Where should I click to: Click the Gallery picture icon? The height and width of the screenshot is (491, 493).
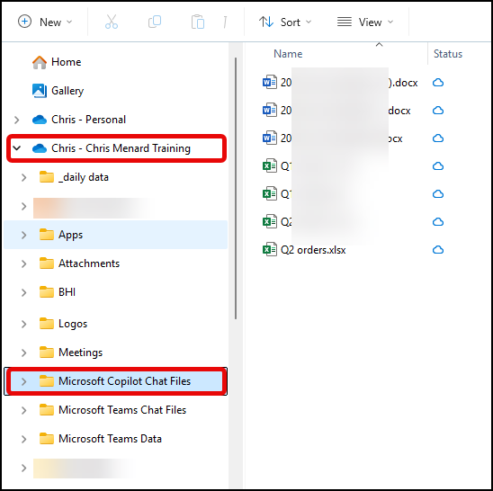pyautogui.click(x=40, y=91)
